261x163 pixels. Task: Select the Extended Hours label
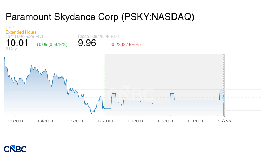click(21, 32)
